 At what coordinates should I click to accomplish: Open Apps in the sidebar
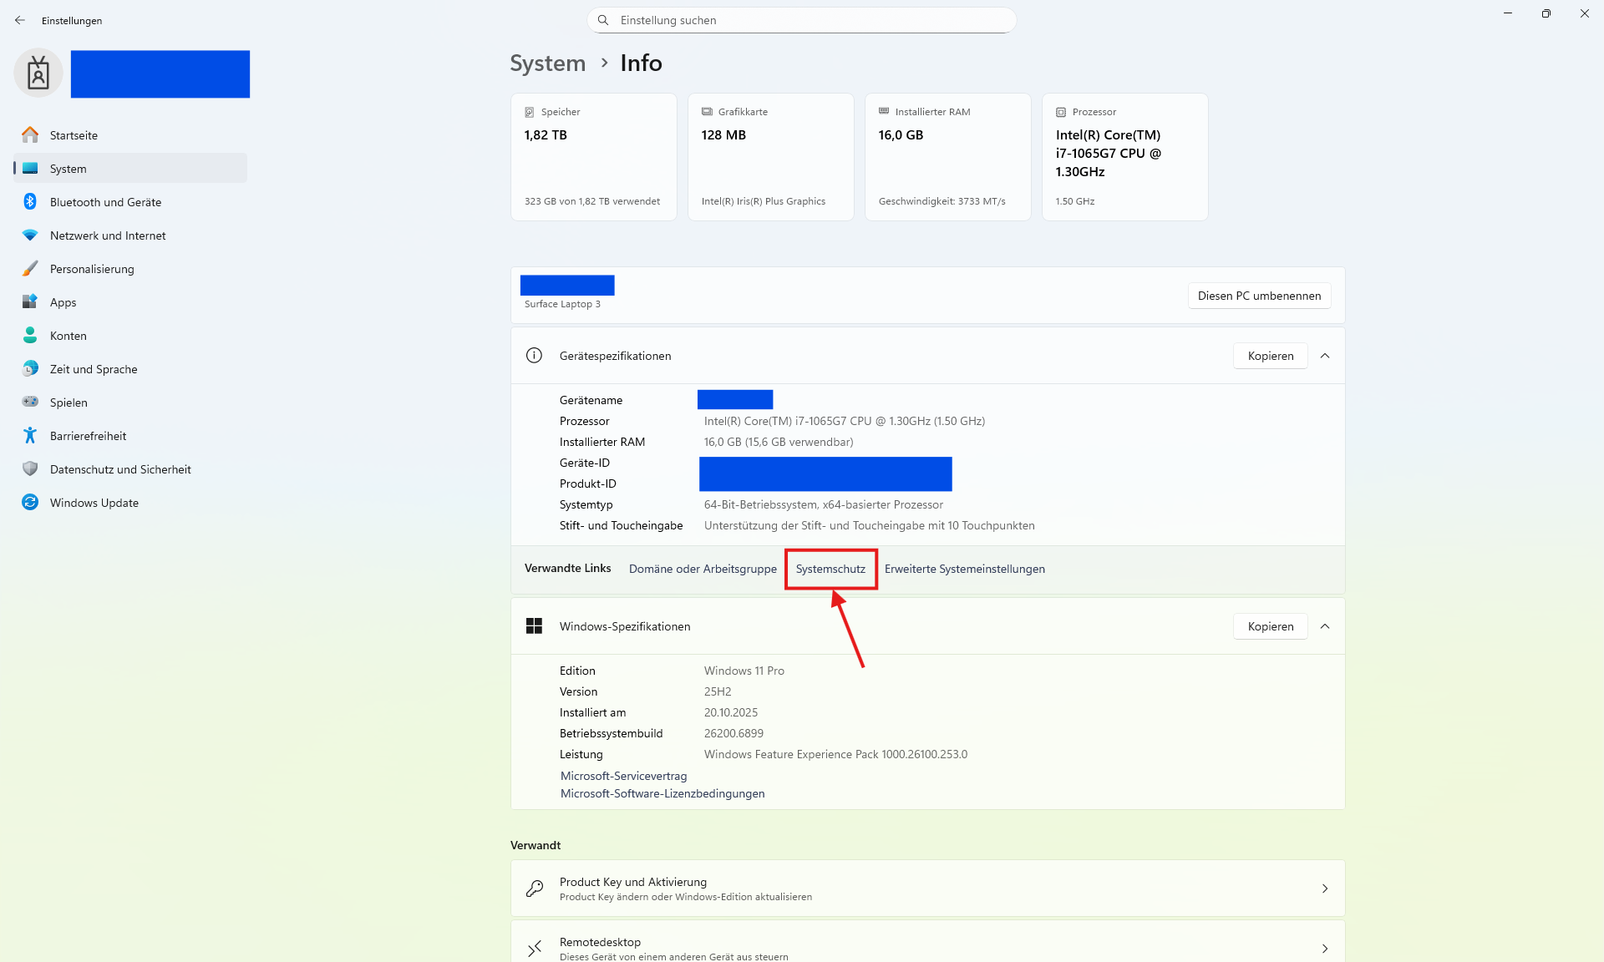coord(63,302)
